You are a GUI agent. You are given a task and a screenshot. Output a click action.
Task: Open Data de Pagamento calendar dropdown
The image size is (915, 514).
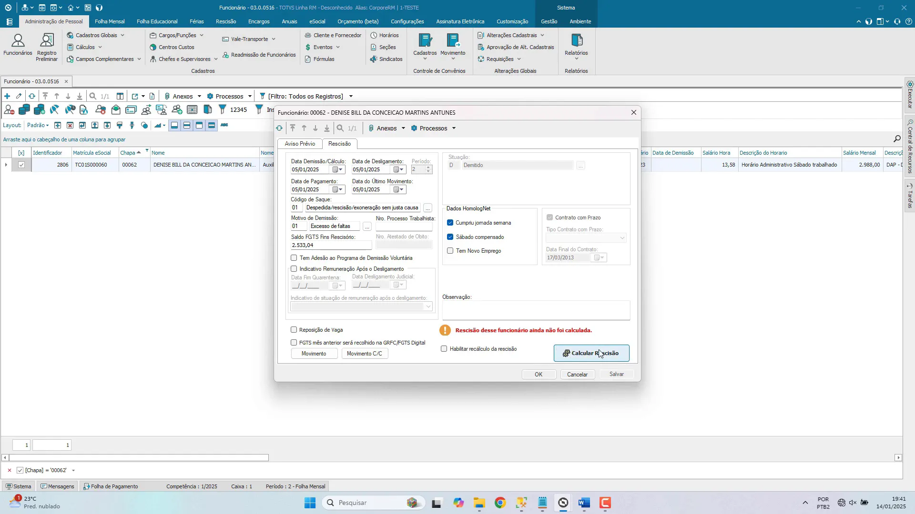337,189
